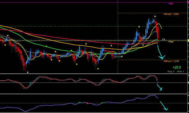Click the Pivot level label

pos(171,42)
